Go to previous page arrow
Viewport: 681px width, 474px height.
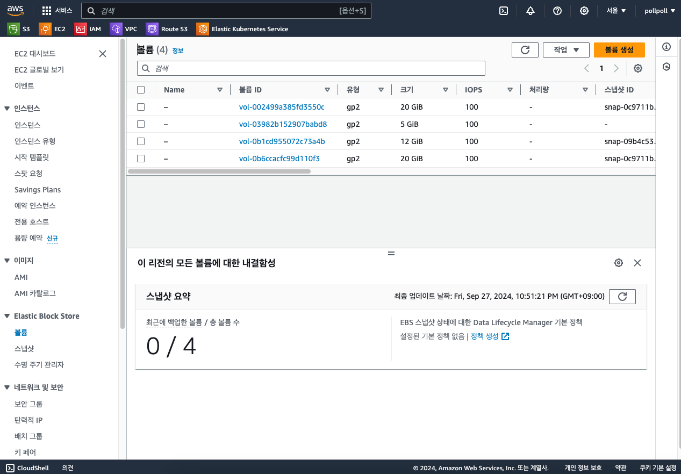point(587,68)
